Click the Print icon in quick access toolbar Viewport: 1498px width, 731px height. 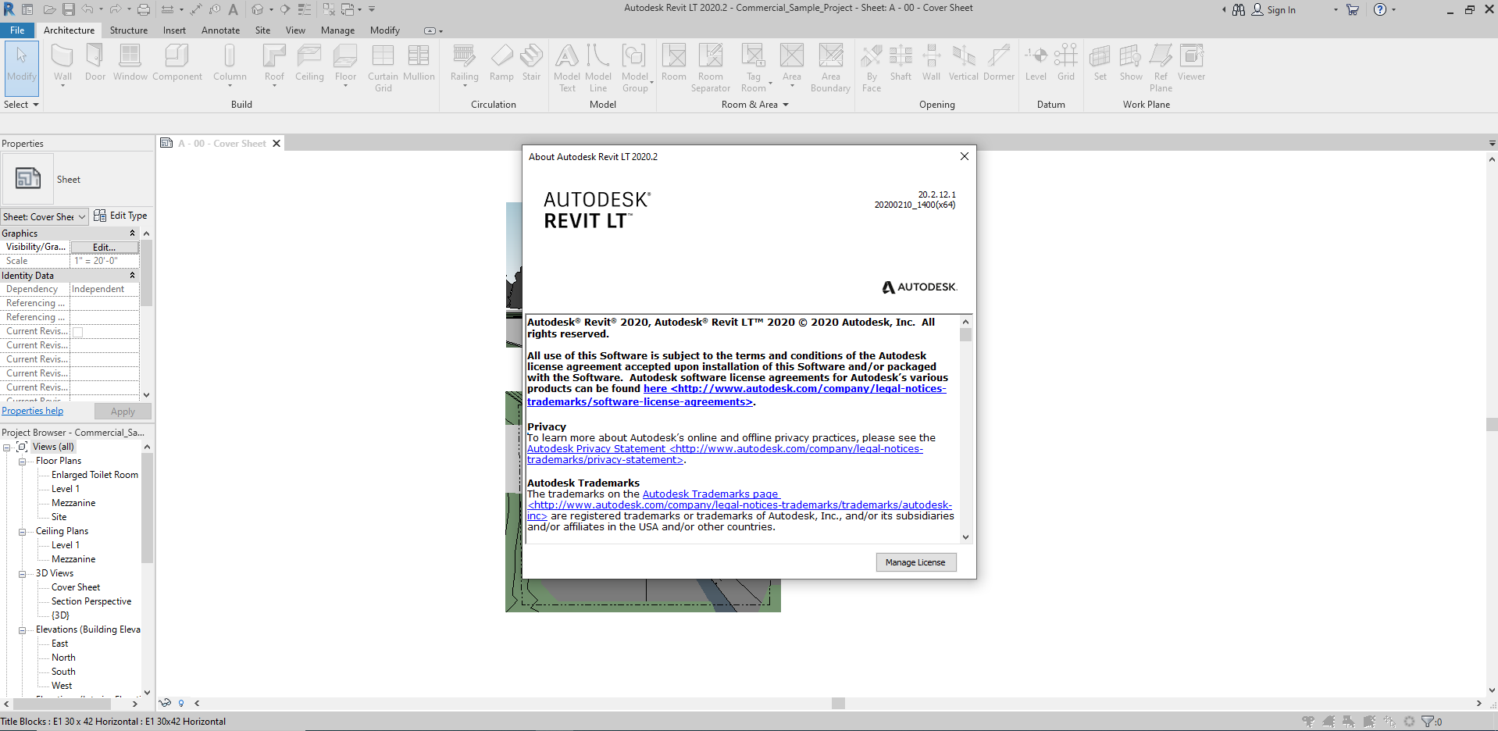144,9
